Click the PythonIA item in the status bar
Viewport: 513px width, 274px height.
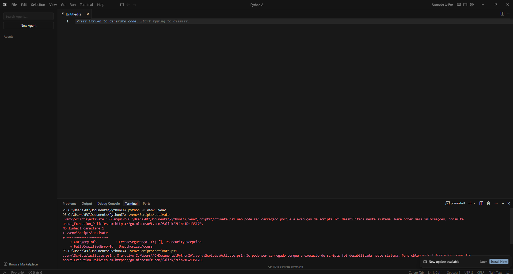point(18,272)
